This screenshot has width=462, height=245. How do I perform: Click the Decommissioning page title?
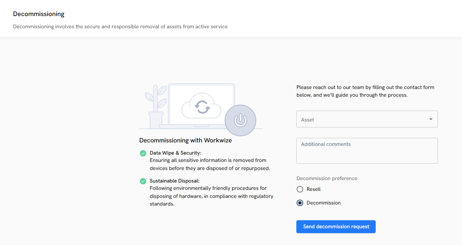coord(39,14)
